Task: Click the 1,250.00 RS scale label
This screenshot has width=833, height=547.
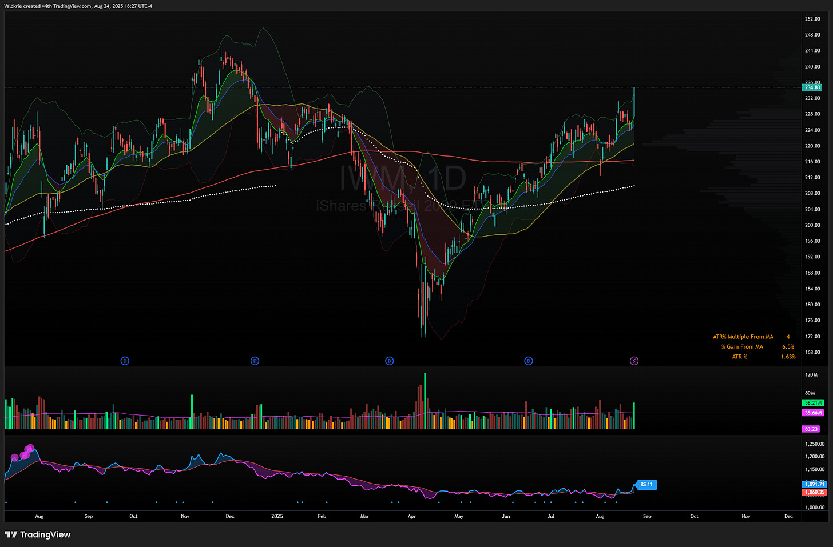Action: [x=815, y=444]
